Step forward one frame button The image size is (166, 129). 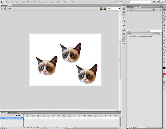tap(31, 128)
